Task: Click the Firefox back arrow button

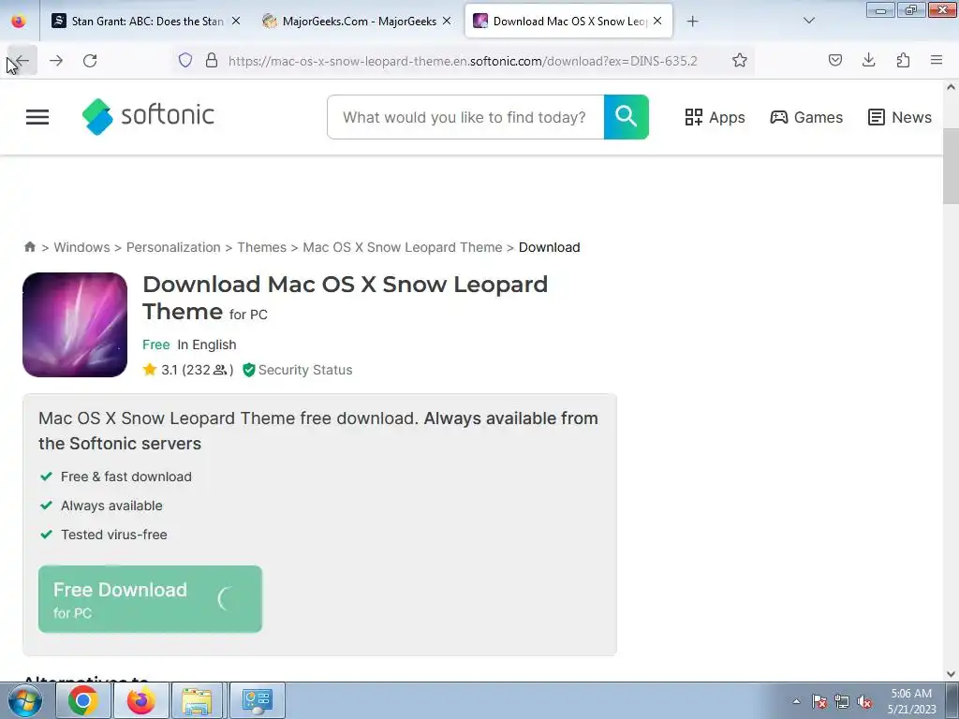Action: click(22, 61)
